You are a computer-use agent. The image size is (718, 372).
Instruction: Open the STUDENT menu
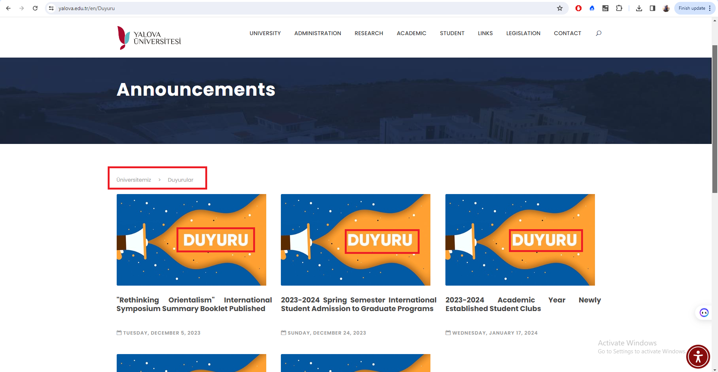tap(452, 33)
